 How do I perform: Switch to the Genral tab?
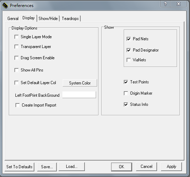click(x=13, y=19)
